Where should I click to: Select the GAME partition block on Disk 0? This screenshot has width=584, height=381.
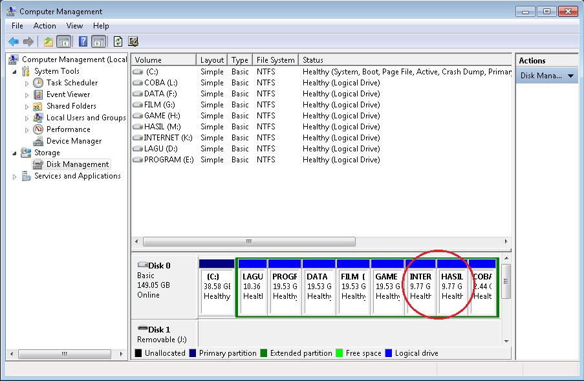click(x=387, y=287)
